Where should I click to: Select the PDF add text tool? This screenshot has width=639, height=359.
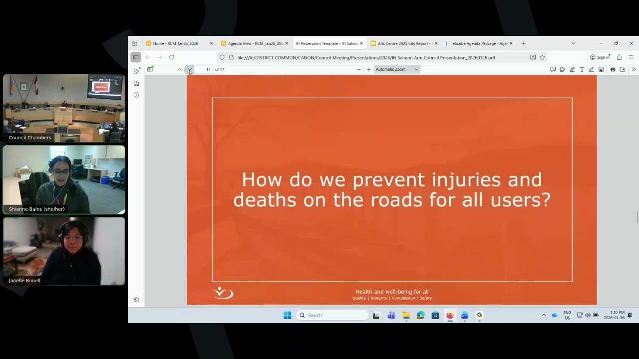click(x=582, y=69)
